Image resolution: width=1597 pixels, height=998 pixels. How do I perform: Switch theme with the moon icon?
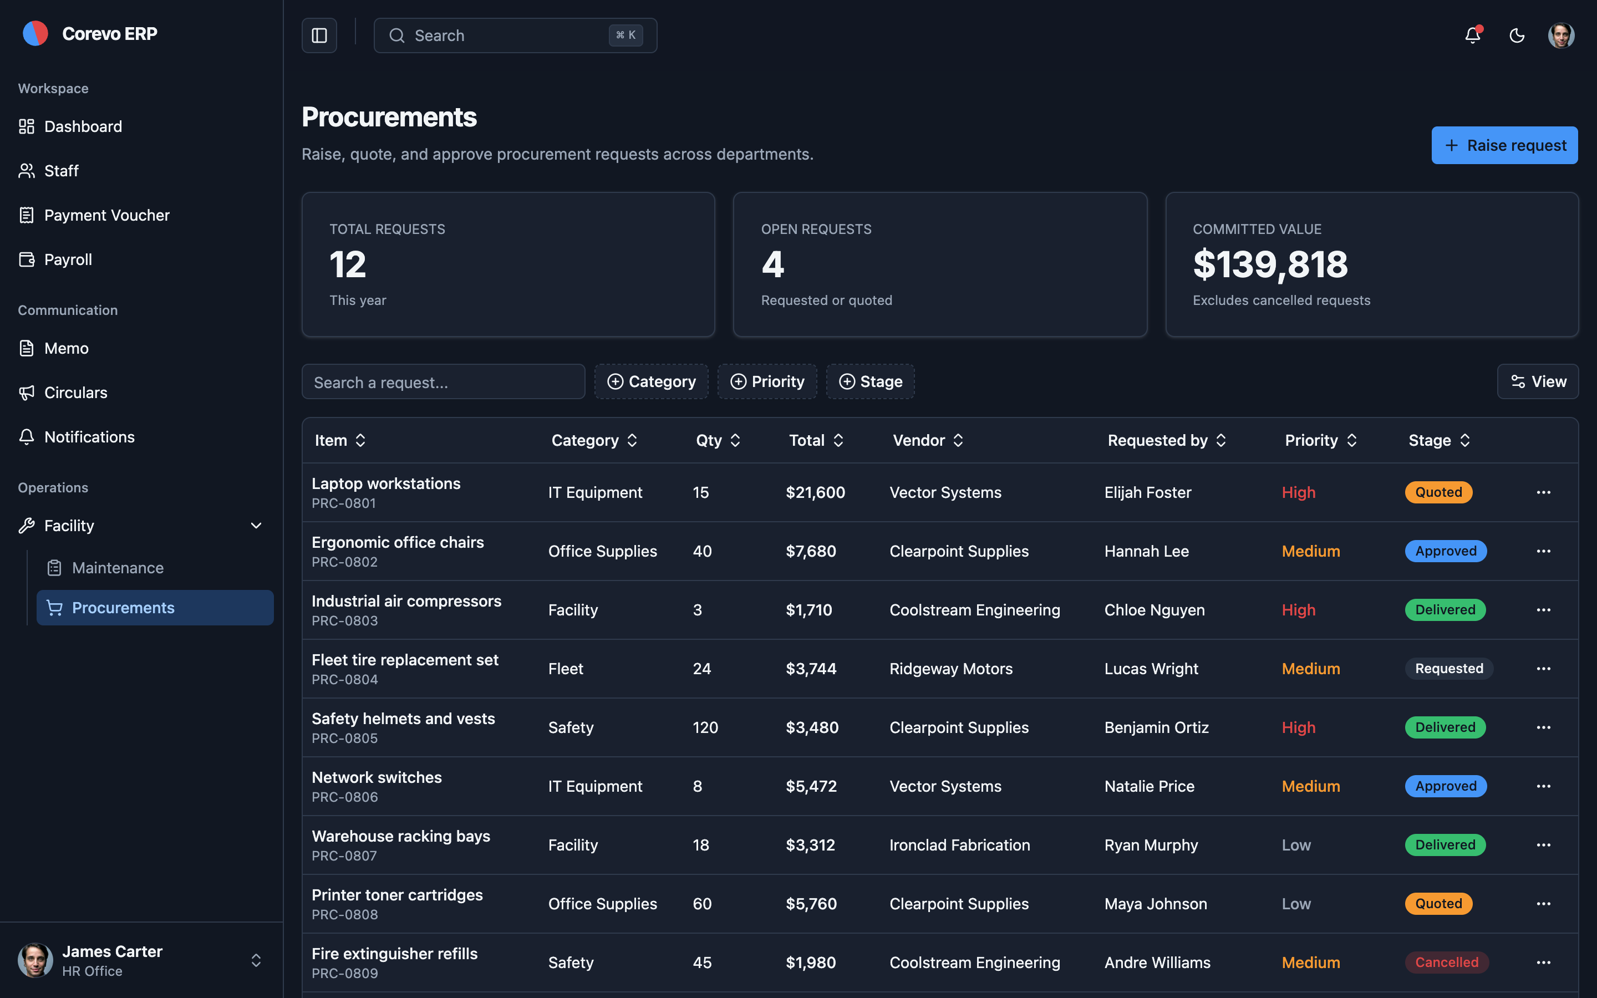[1517, 35]
